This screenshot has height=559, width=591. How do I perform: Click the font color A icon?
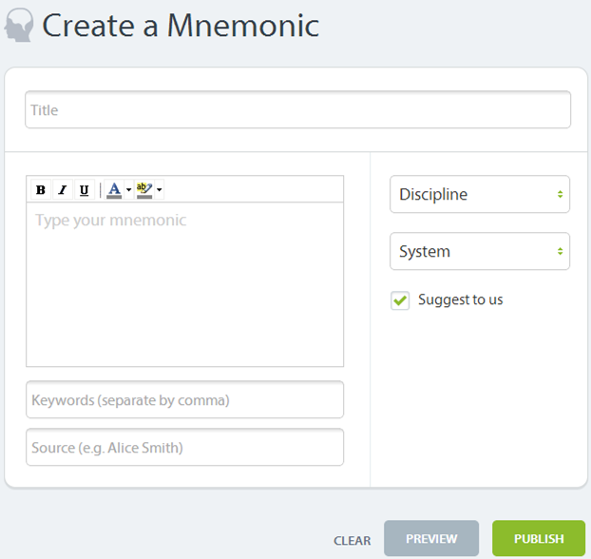point(114,190)
